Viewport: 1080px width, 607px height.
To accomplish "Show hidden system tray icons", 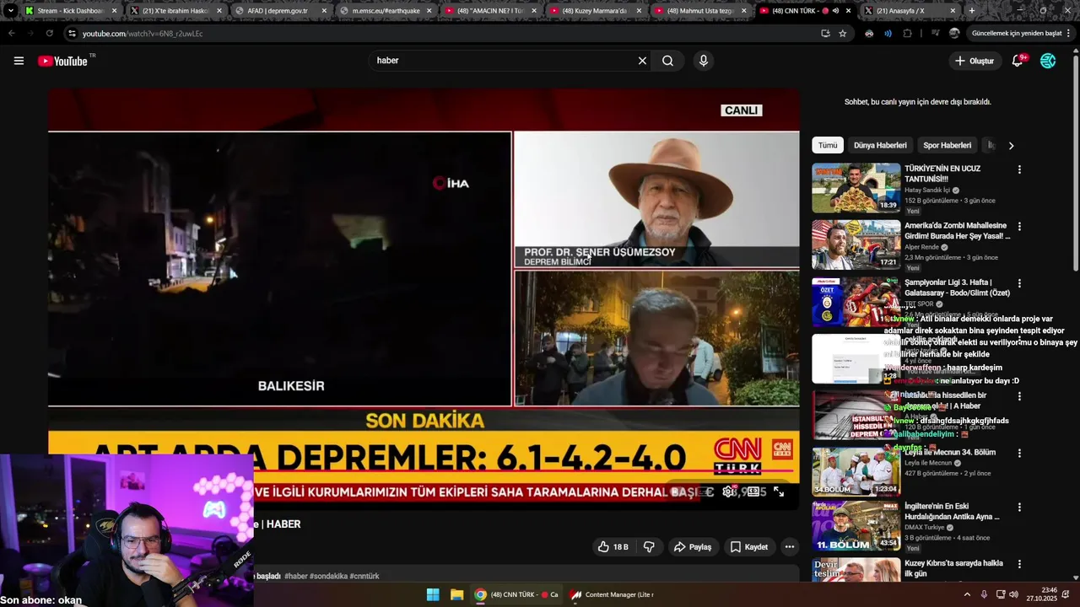I will tap(967, 594).
